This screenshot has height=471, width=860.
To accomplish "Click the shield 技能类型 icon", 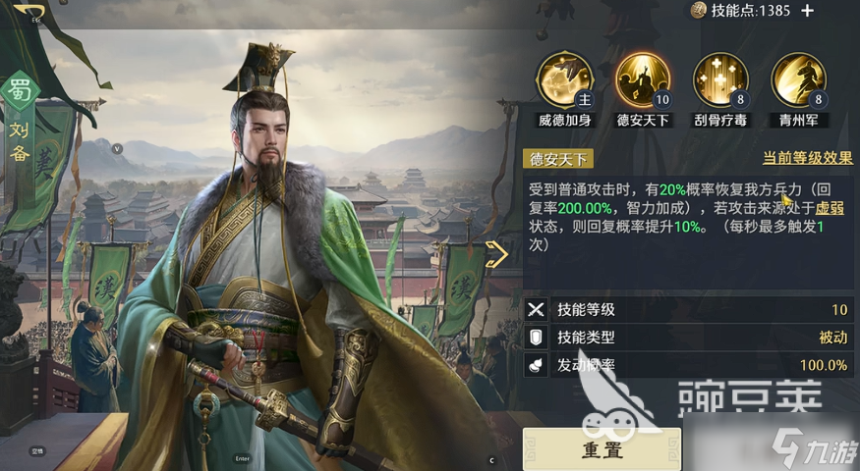I will point(536,338).
